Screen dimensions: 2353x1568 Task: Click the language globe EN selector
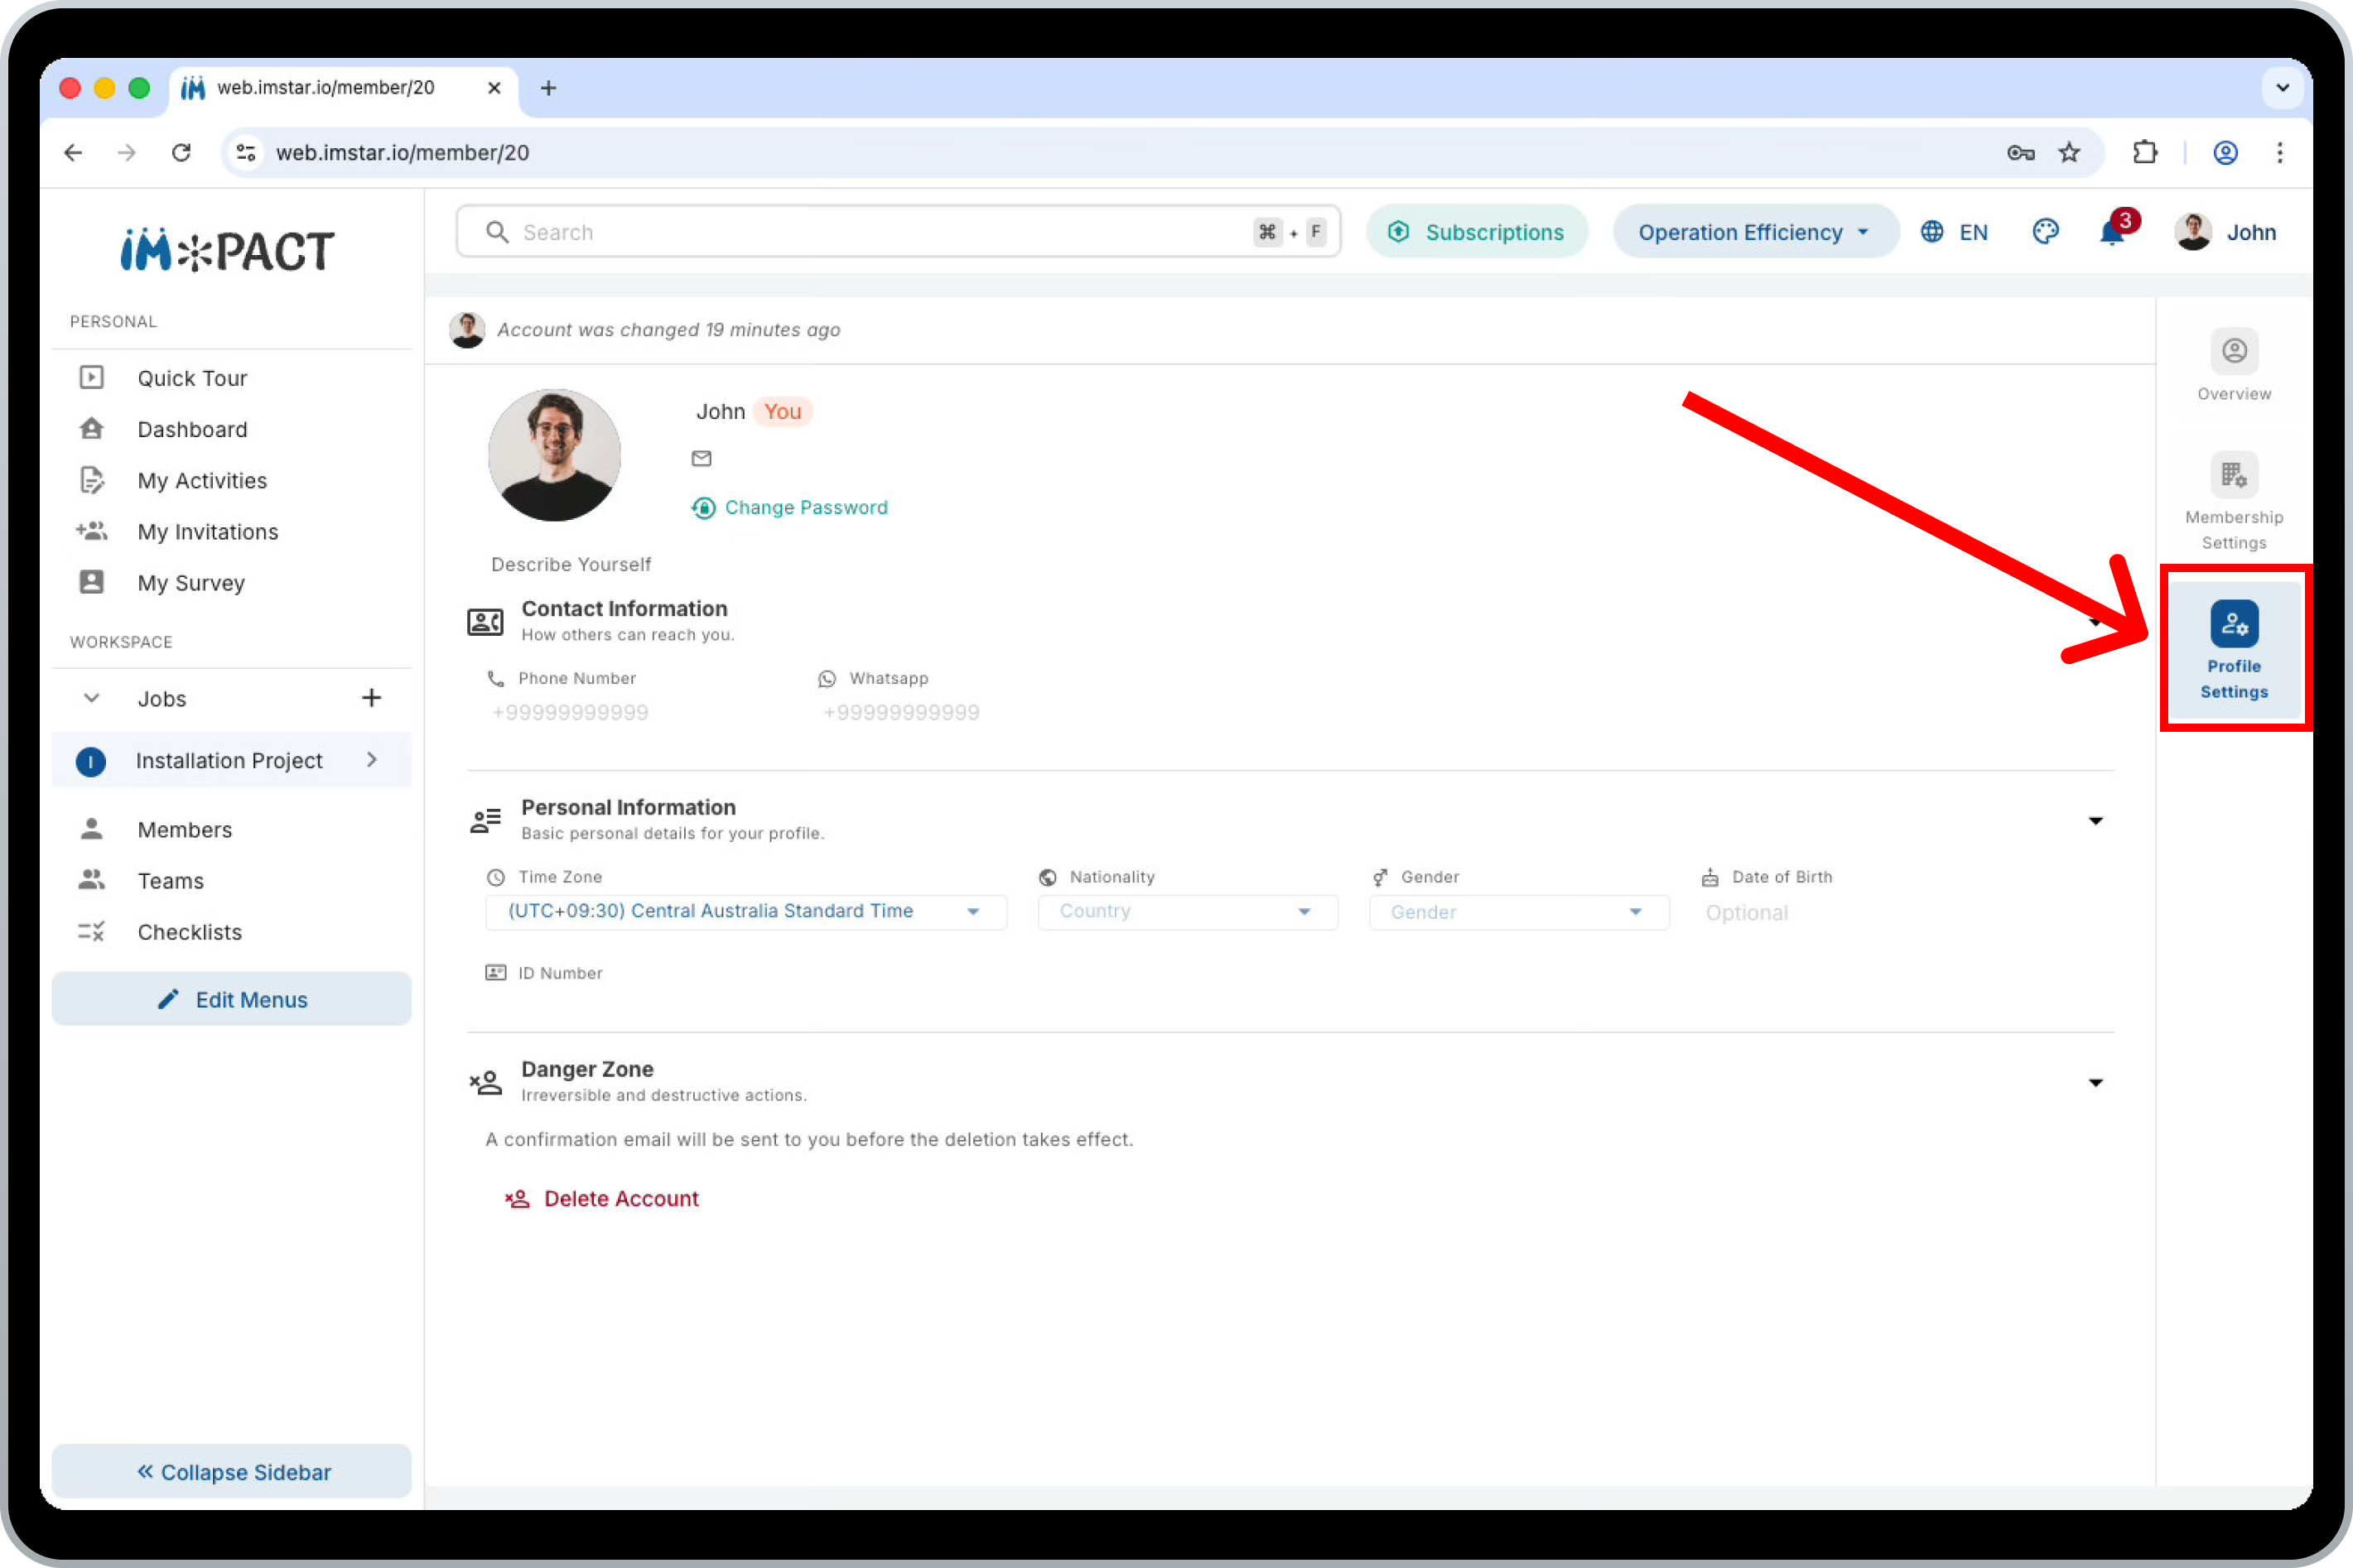(x=1954, y=232)
